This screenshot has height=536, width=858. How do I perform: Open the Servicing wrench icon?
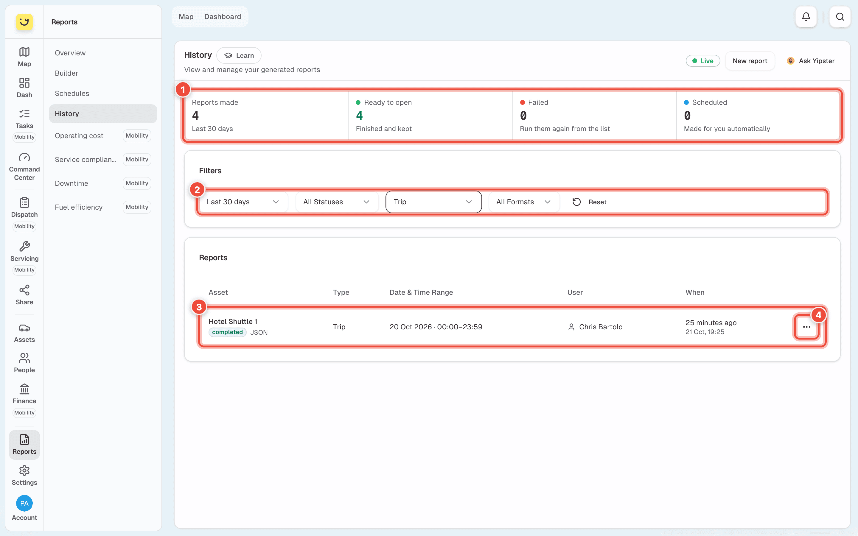pyautogui.click(x=24, y=246)
